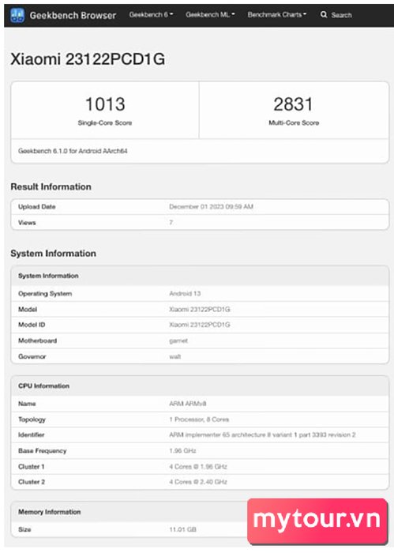Click the mytour.vn watermark banner
This screenshot has height=553, width=394.
(317, 521)
